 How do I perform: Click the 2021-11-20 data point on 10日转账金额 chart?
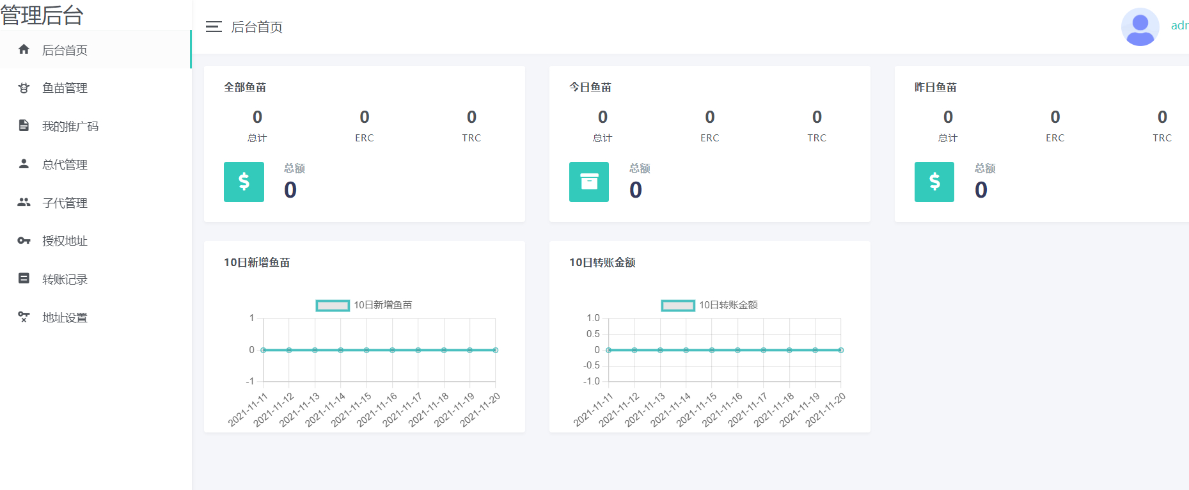(x=840, y=350)
